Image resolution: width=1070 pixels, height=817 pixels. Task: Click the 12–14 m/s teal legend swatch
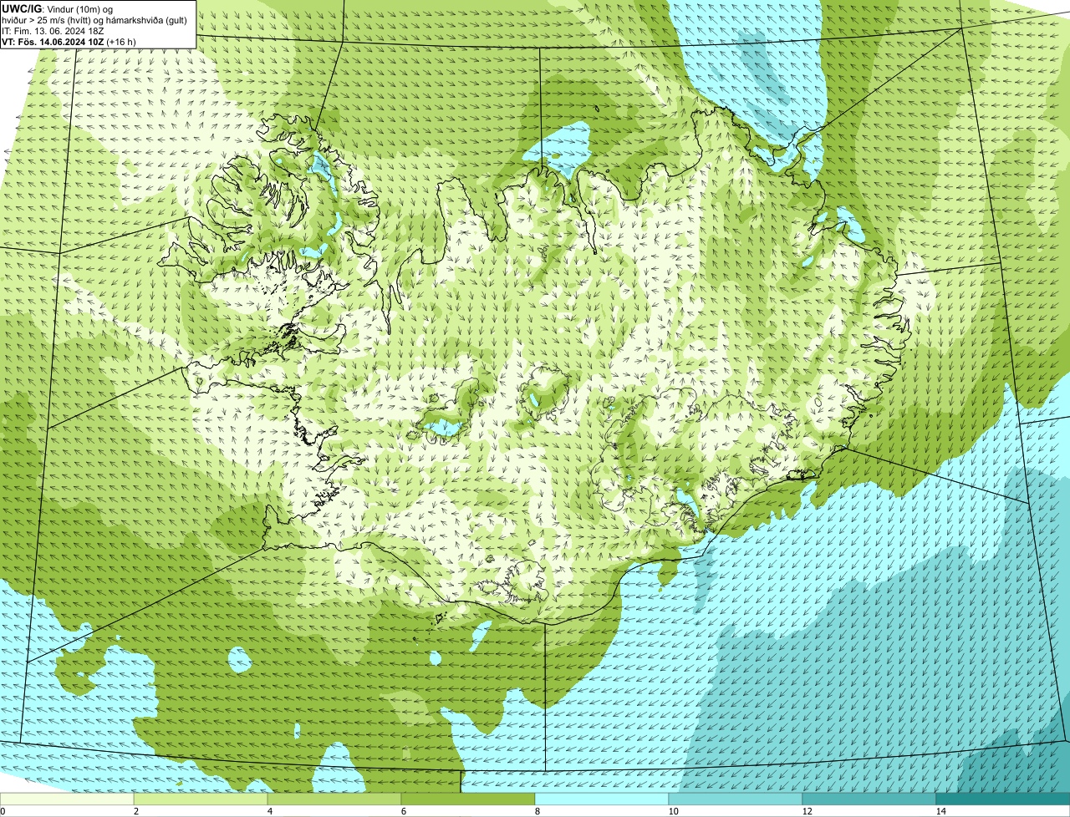click(x=869, y=799)
